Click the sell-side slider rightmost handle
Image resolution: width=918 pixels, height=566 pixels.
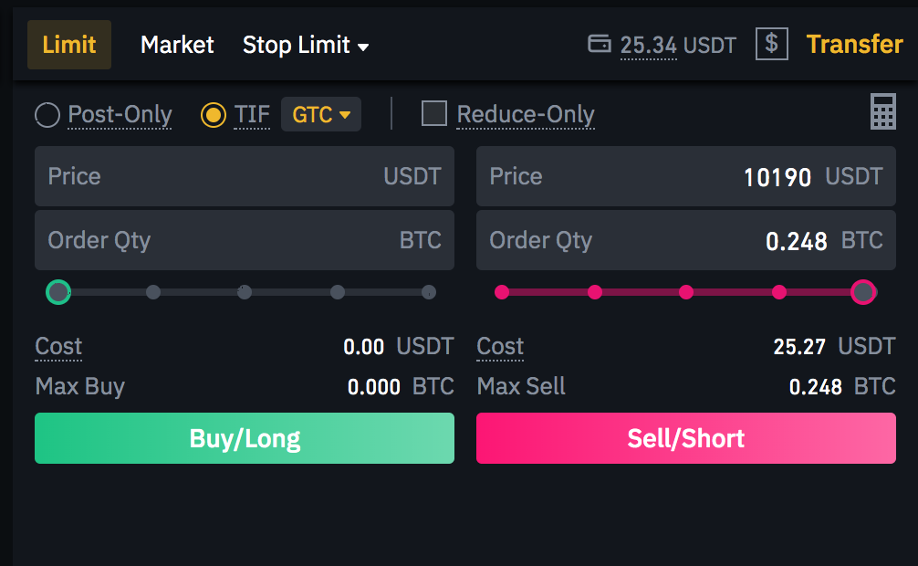863,292
